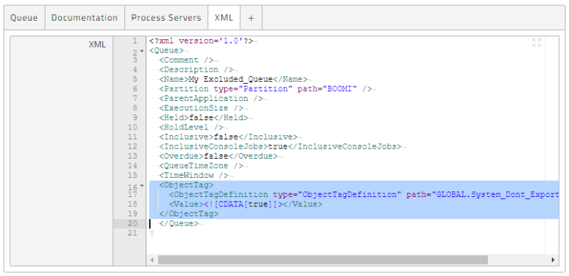569x276 pixels.
Task: Click line number 20 in the gutter
Action: (x=132, y=223)
